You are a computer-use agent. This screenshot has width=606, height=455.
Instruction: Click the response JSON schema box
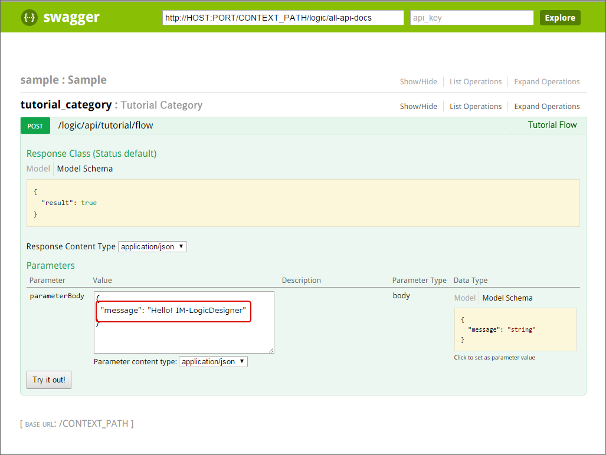click(x=303, y=203)
